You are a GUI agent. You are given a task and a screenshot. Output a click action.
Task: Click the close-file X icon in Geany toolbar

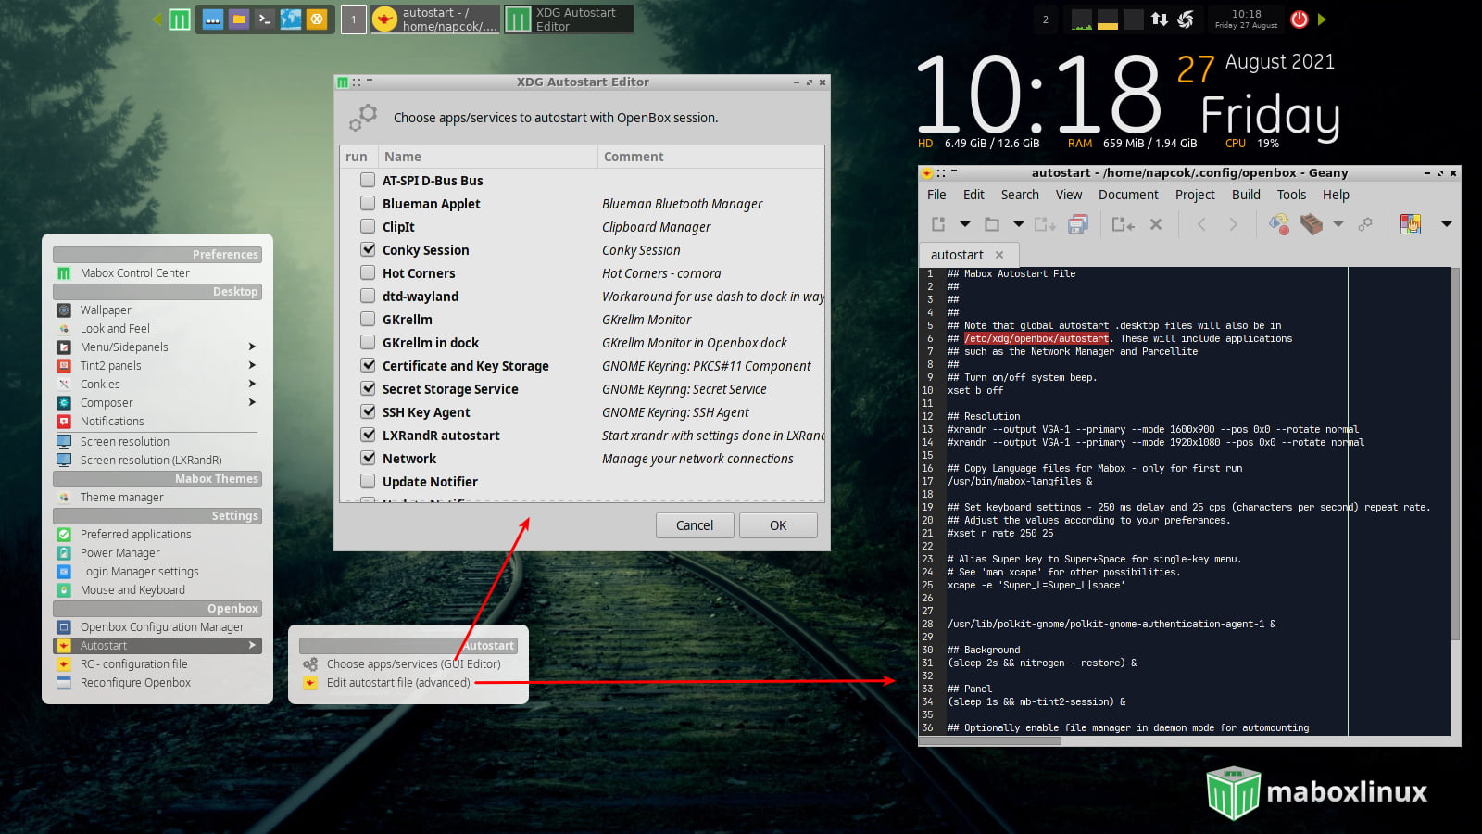1156,224
